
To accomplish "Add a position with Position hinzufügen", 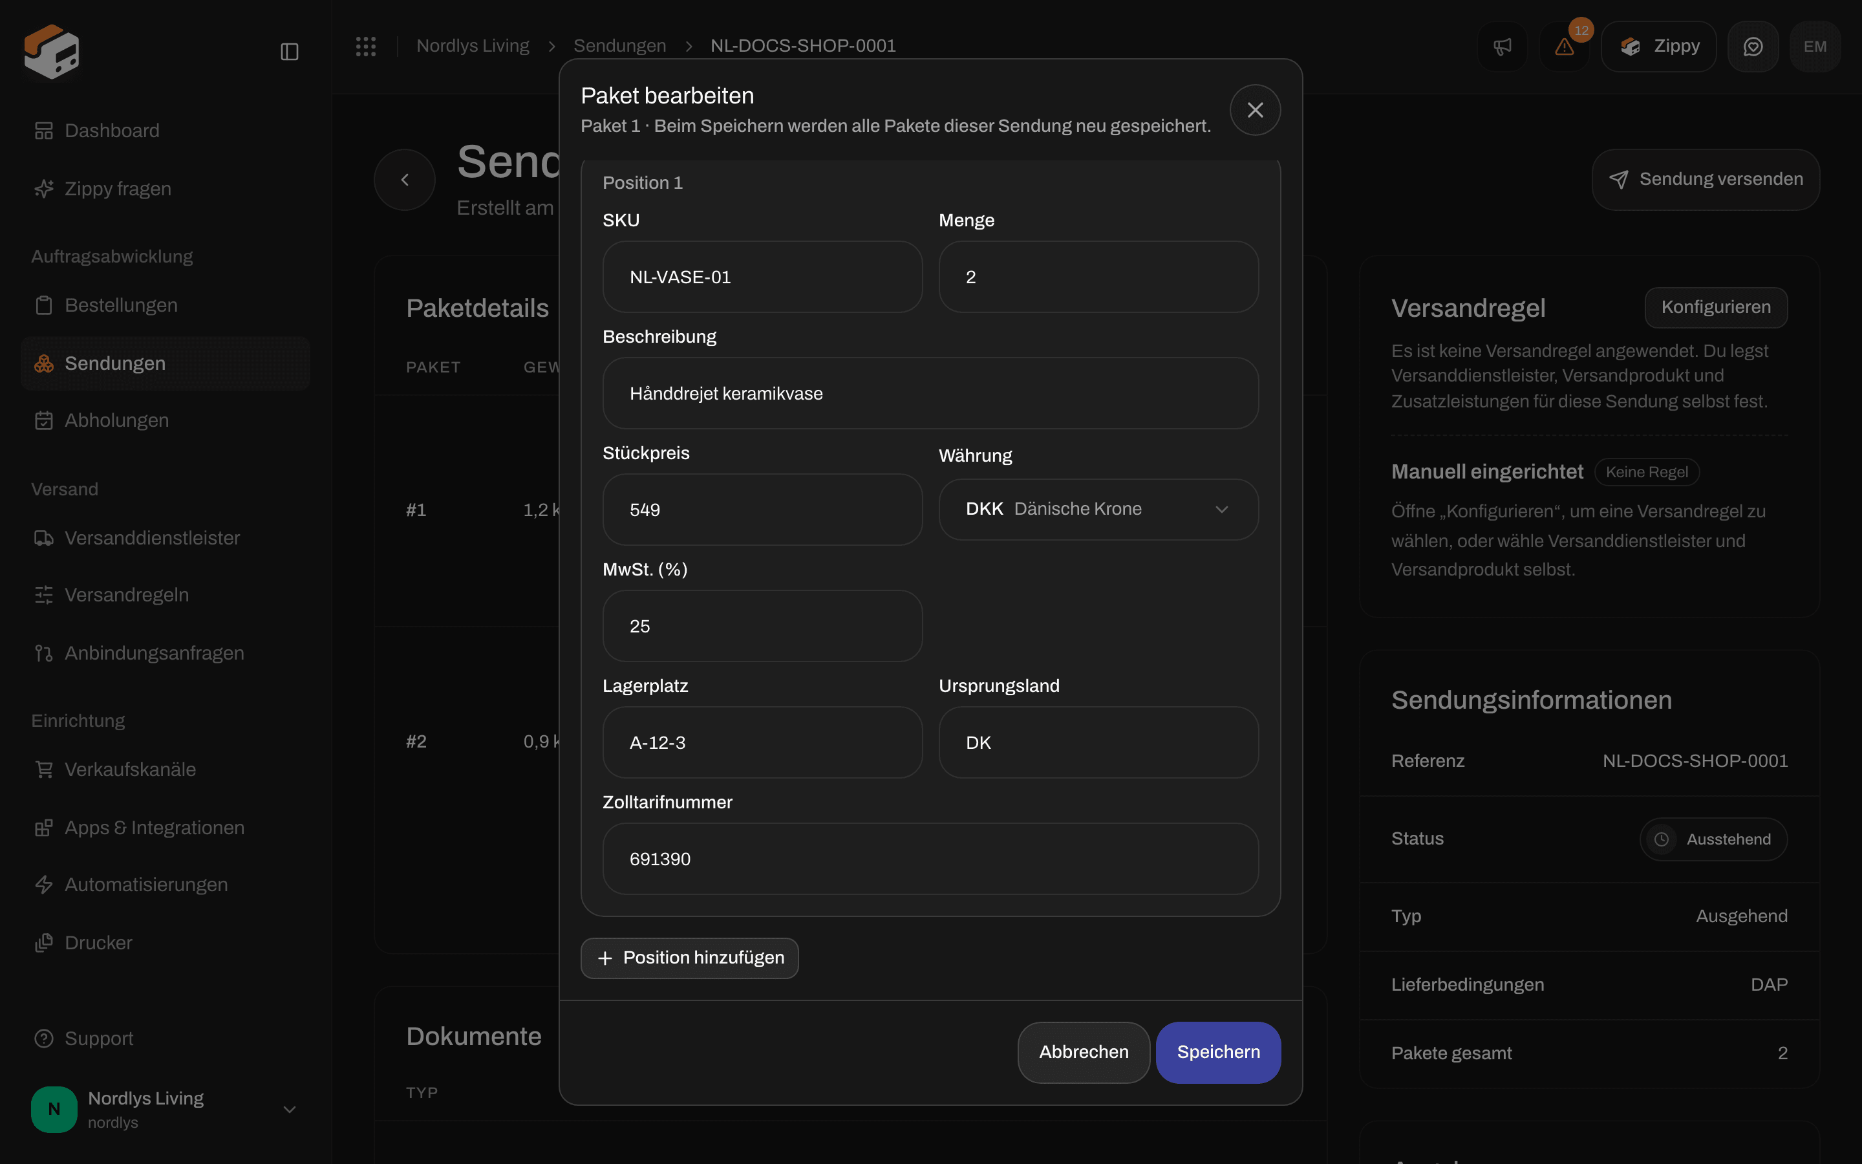I will (x=689, y=958).
